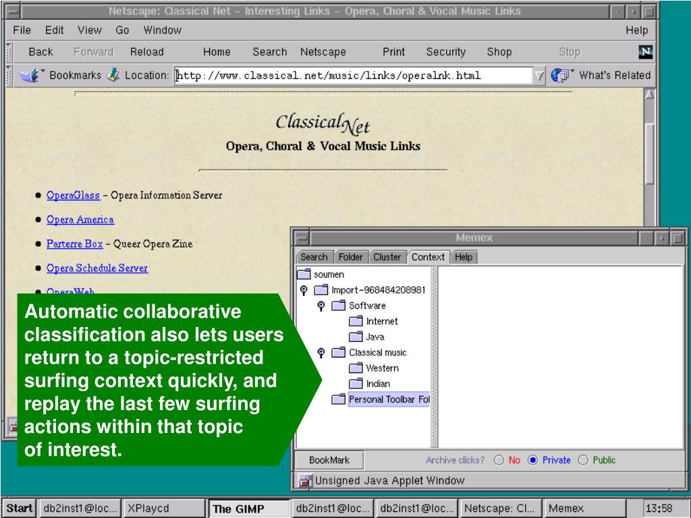Collapse the Import-968484208981 tree node
Image resolution: width=691 pixels, height=518 pixels.
point(304,290)
